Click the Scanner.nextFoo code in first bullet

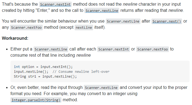coord(153,49)
